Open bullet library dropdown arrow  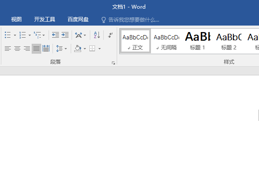tap(15, 35)
